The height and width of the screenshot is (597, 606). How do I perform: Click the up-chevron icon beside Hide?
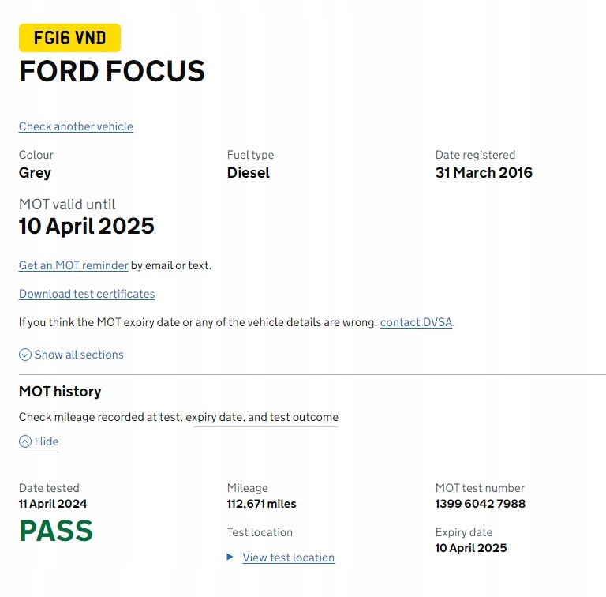(25, 441)
